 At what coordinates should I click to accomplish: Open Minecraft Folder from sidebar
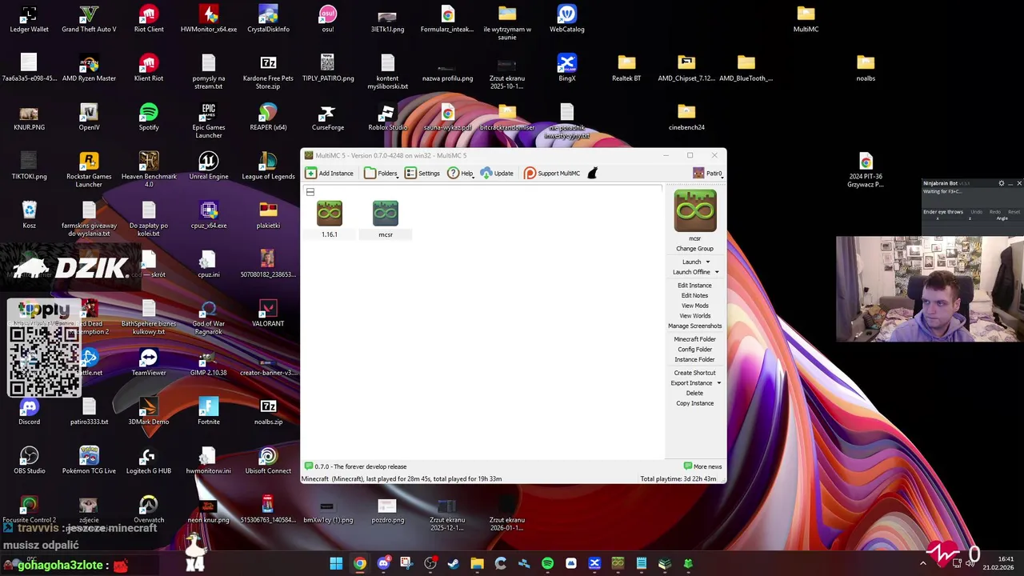click(x=694, y=339)
